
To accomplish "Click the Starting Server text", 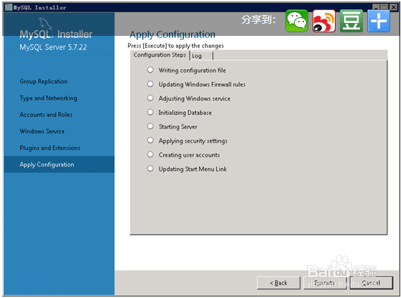I will [178, 127].
